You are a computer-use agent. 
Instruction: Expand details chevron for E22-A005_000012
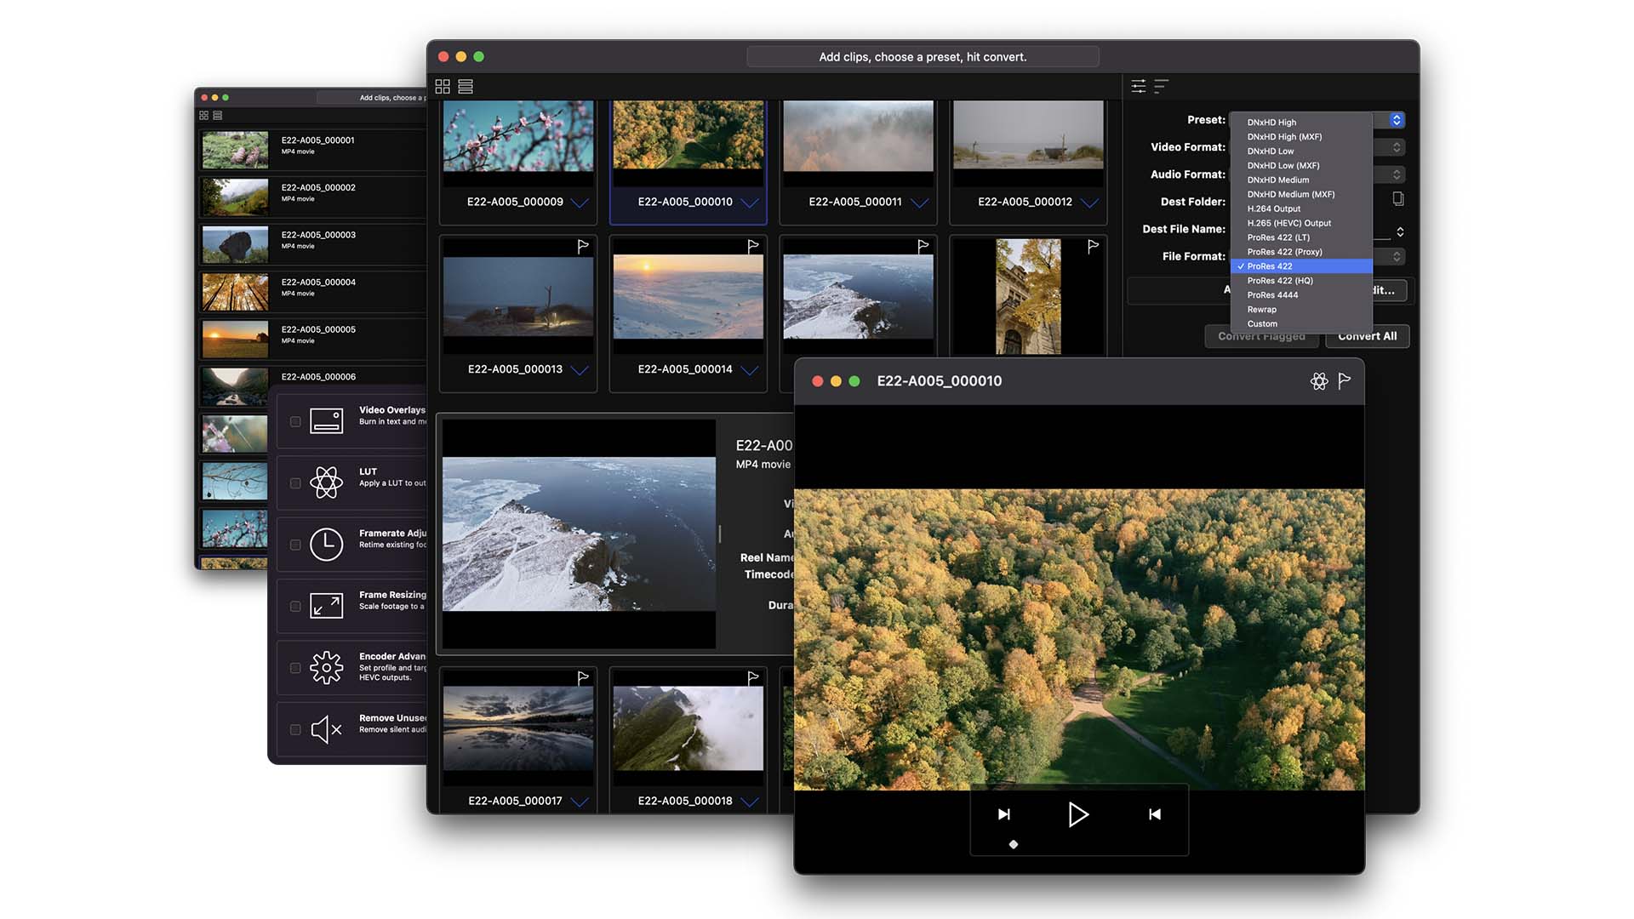(1089, 203)
